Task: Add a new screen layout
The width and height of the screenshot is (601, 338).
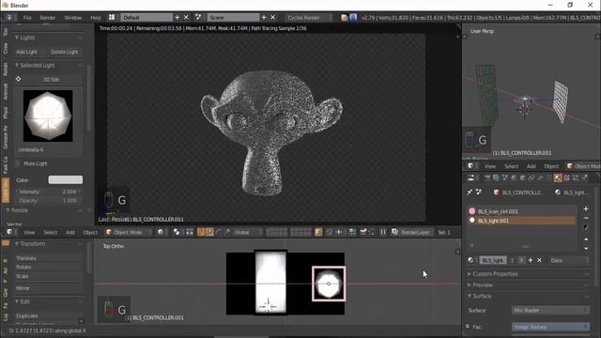Action: coord(177,17)
